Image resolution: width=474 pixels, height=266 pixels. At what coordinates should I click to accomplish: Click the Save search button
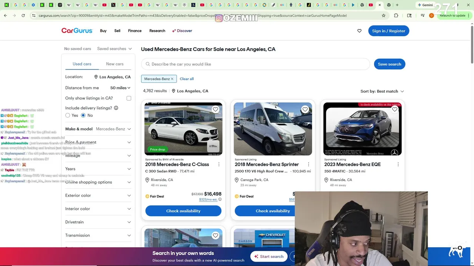(390, 64)
